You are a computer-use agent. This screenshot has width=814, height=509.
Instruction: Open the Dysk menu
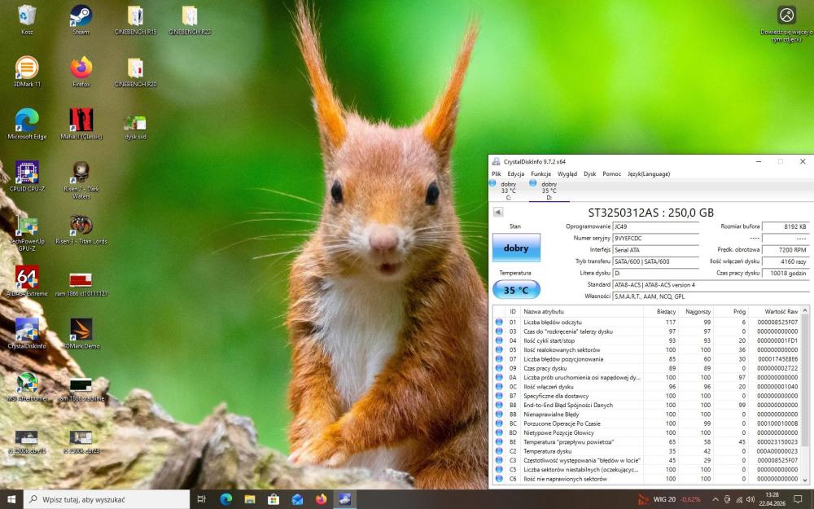(589, 174)
